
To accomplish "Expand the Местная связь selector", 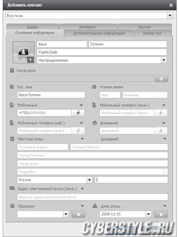I will (x=82, y=139).
